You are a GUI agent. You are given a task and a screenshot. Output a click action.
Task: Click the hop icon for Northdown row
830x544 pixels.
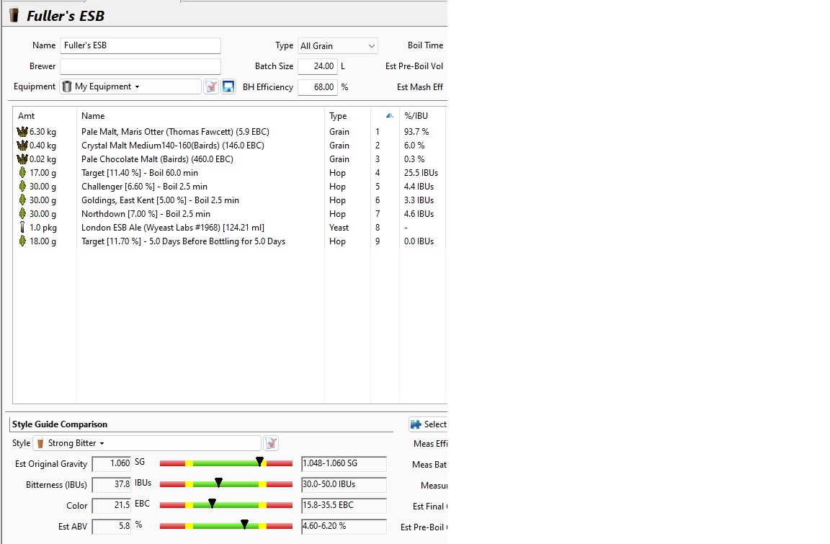22,214
